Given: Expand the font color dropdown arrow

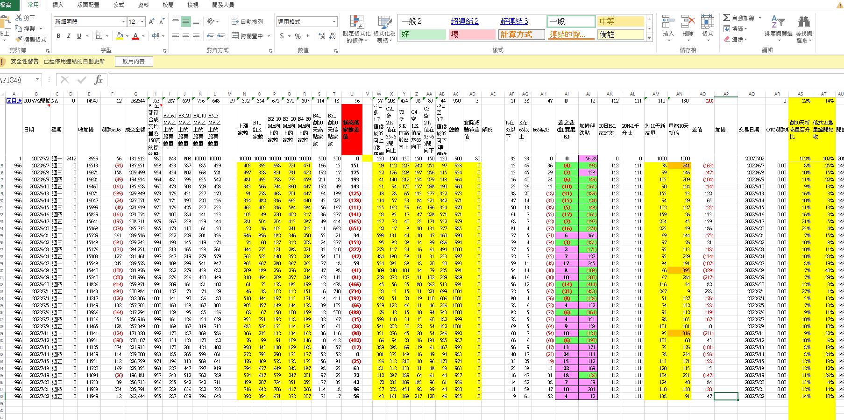Looking at the screenshot, I should click(143, 36).
